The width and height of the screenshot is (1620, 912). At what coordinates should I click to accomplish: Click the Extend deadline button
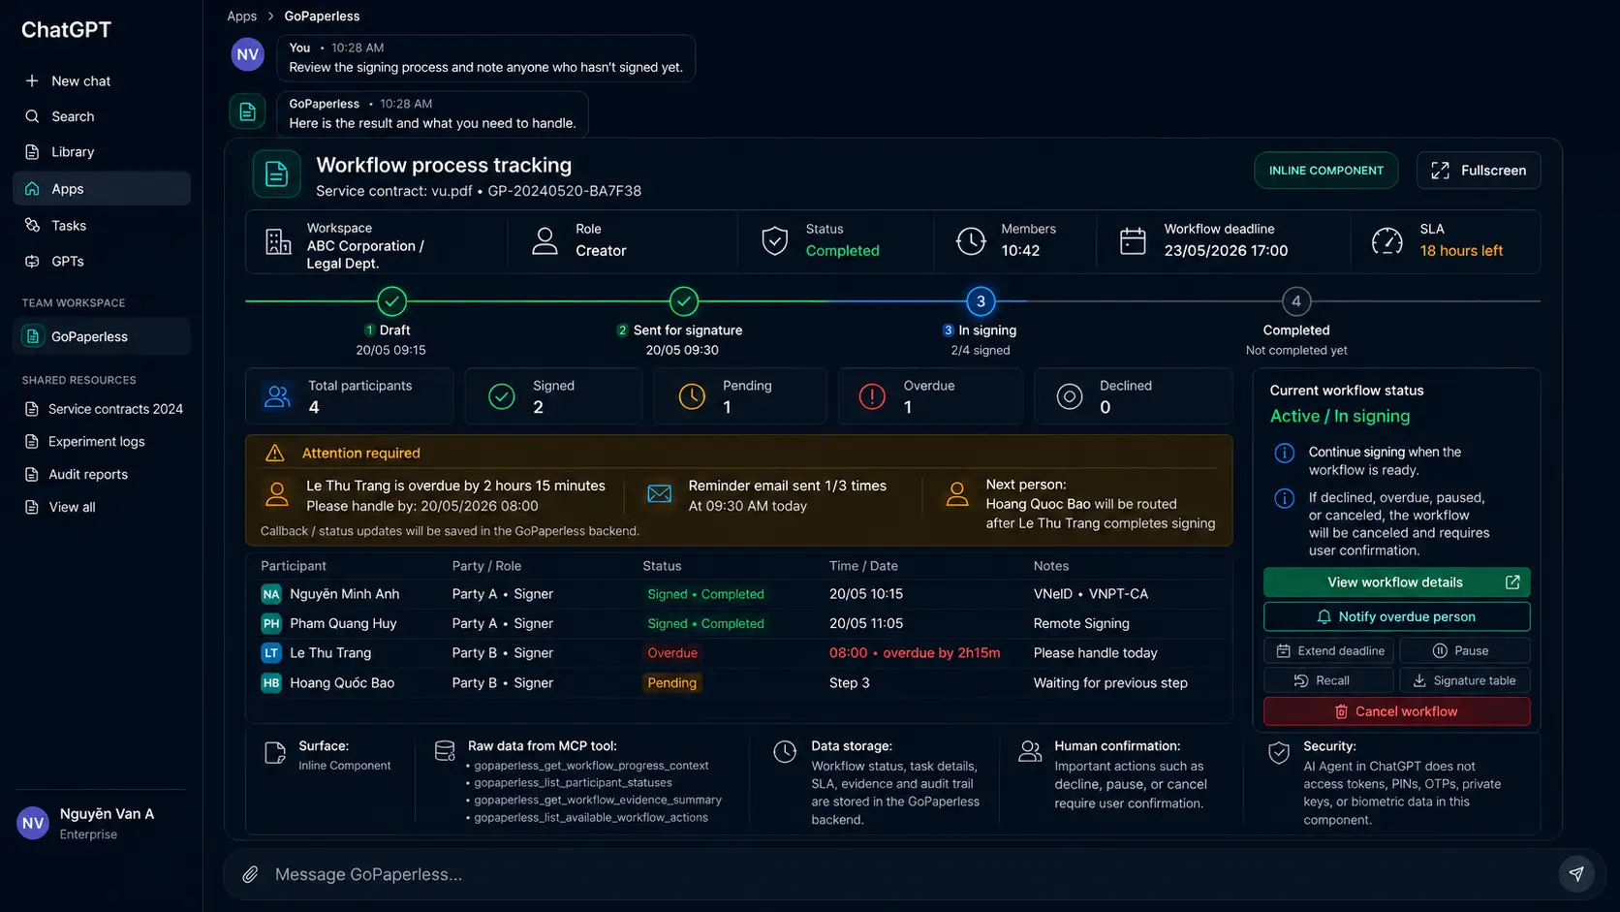[1328, 650]
